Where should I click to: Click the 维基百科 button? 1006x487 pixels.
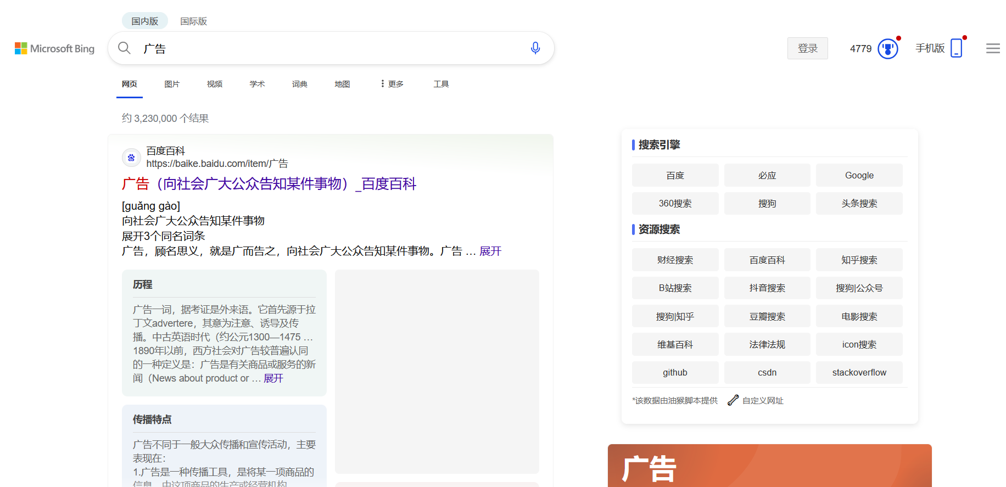(675, 344)
